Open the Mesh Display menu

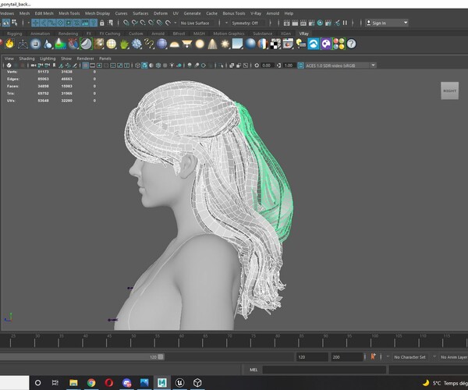(97, 13)
